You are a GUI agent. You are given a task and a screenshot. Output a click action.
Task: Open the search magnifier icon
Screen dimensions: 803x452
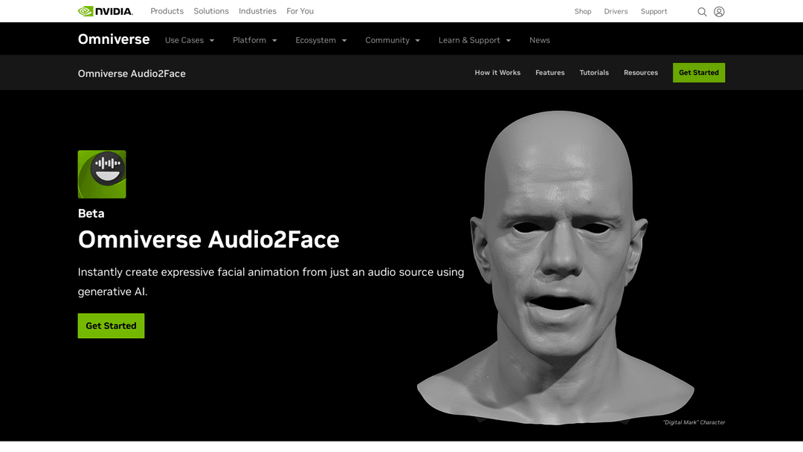(x=702, y=12)
